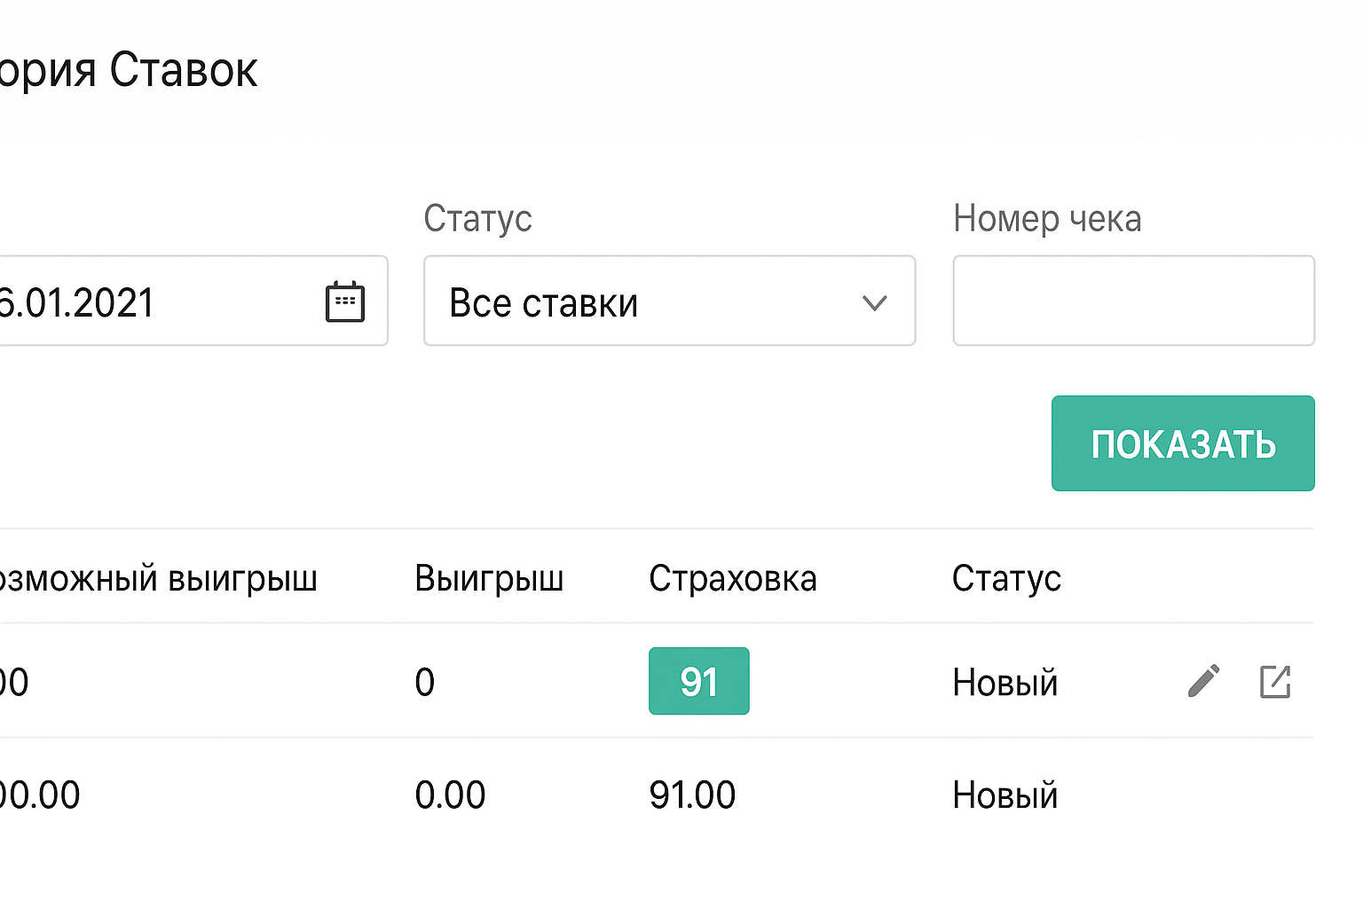Viewport: 1363px width, 908px height.
Task: Click the pencil edit icon in first row
Action: click(x=1203, y=681)
